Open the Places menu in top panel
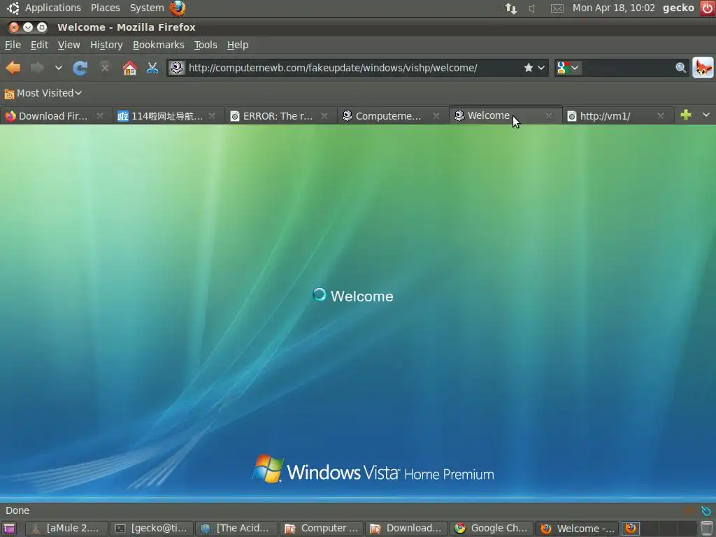 click(x=106, y=8)
